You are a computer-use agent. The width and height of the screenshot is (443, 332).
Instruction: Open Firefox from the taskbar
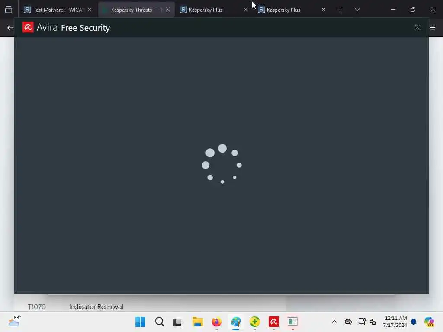216,322
